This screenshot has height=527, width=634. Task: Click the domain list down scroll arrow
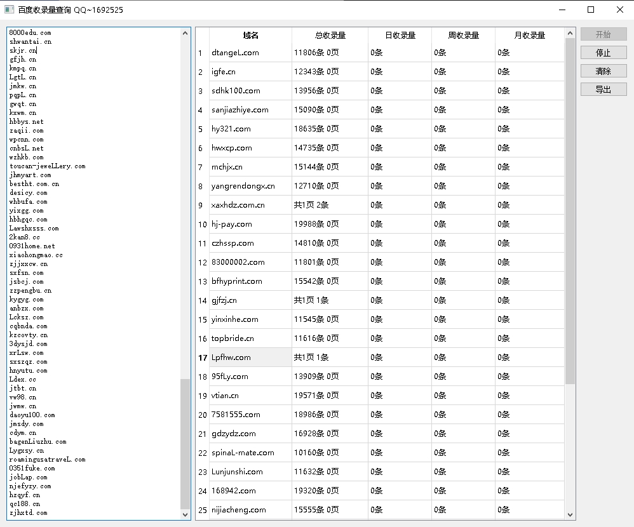tap(185, 514)
